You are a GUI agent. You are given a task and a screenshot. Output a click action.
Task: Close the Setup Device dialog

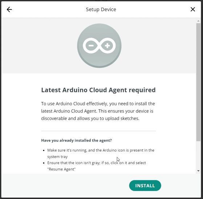(x=193, y=9)
